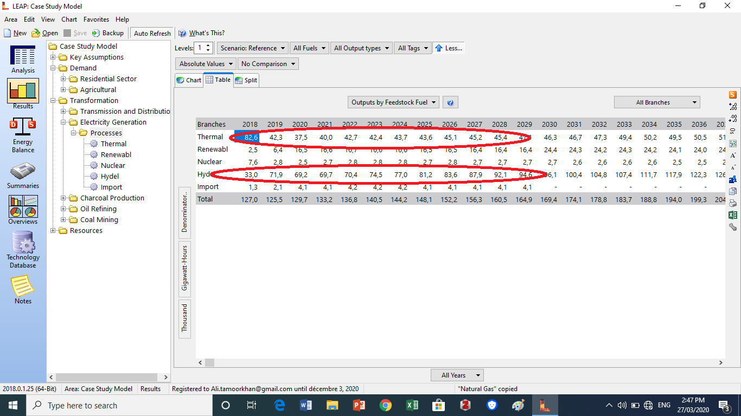This screenshot has height=416, width=741.
Task: Increase decimal places in table
Action: pyautogui.click(x=733, y=106)
